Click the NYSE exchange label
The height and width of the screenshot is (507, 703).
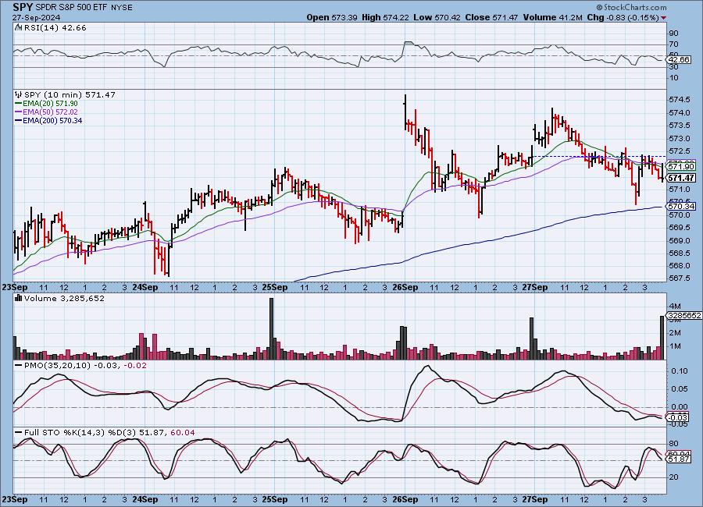pos(122,8)
